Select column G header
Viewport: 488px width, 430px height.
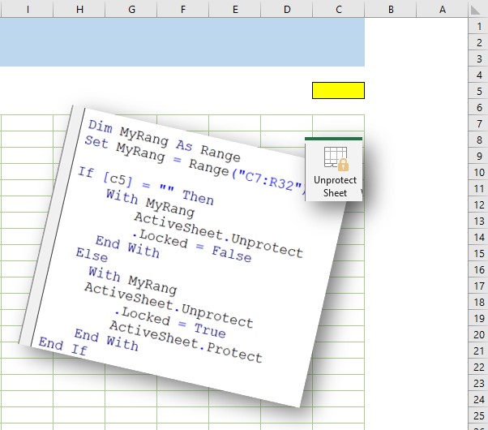click(x=131, y=9)
